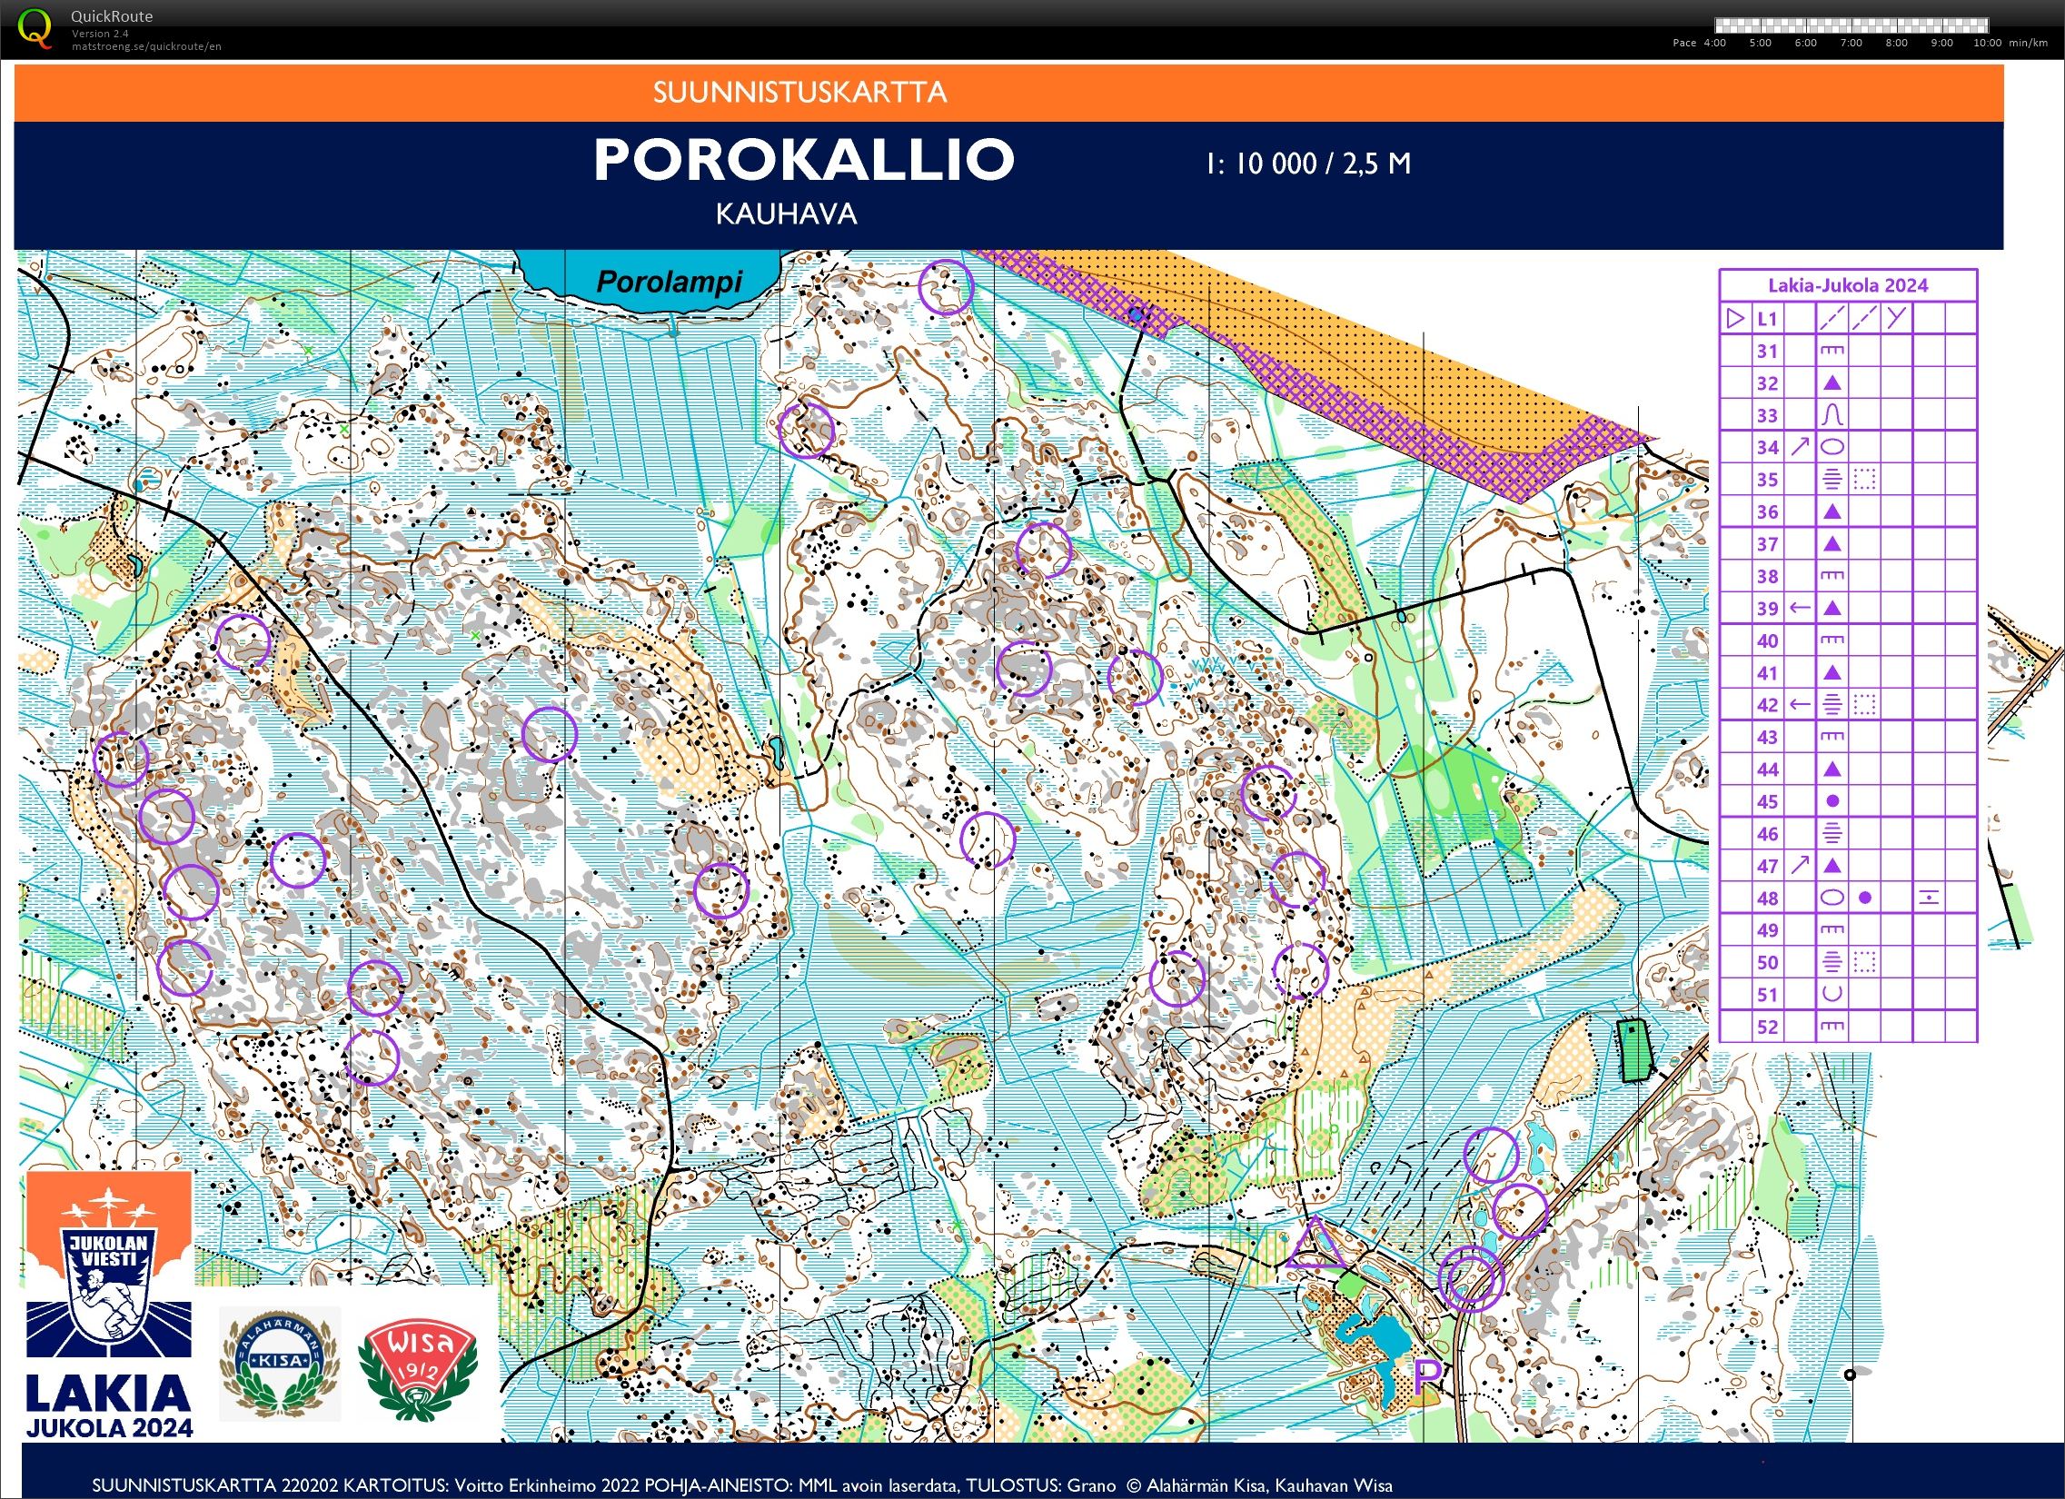The image size is (2065, 1499).
Task: Click the double-circle finish symbol
Action: pos(1470,1279)
